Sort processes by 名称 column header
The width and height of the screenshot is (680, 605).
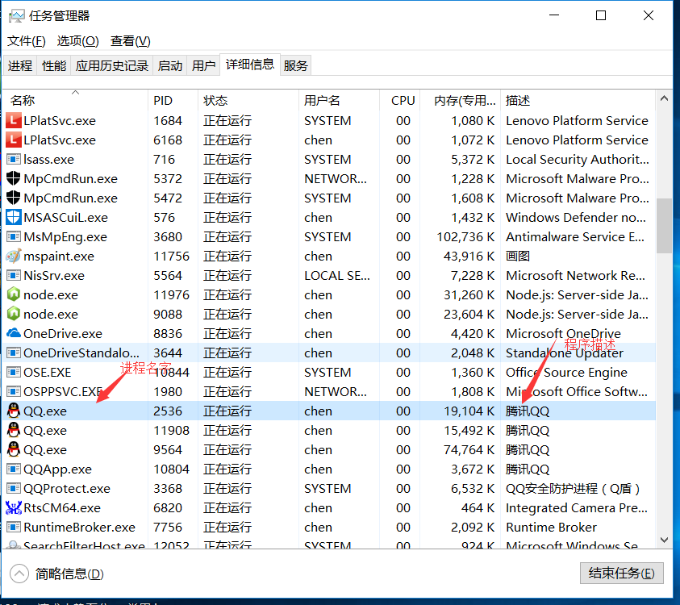pyautogui.click(x=23, y=101)
